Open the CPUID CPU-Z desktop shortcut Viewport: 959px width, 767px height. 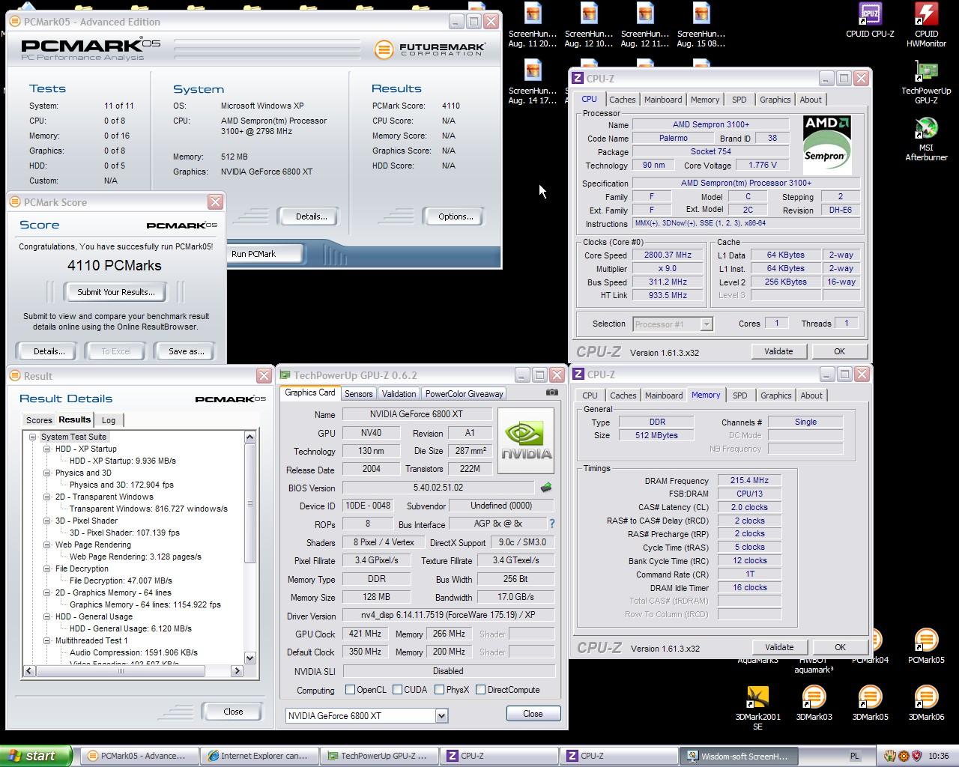coord(870,21)
